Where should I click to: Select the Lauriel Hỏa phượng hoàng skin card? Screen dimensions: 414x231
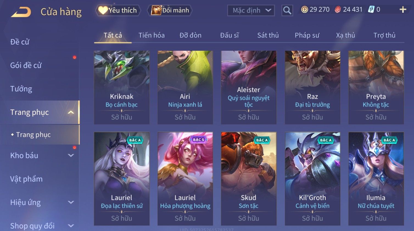[185, 179]
